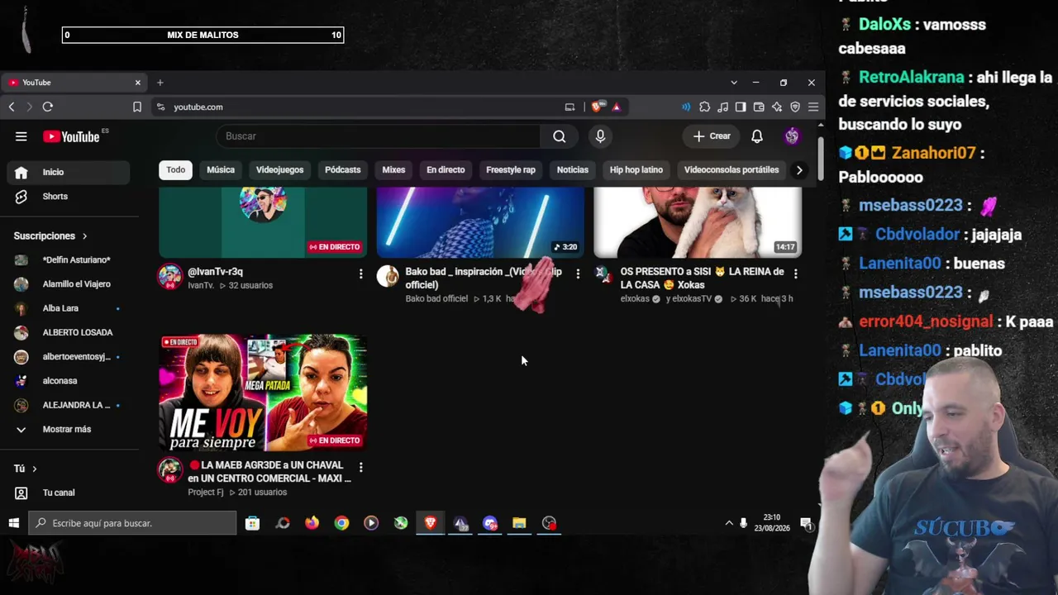Screen dimensions: 1058x595
Task: Toggle the browser sidebar panel icon
Action: point(741,107)
